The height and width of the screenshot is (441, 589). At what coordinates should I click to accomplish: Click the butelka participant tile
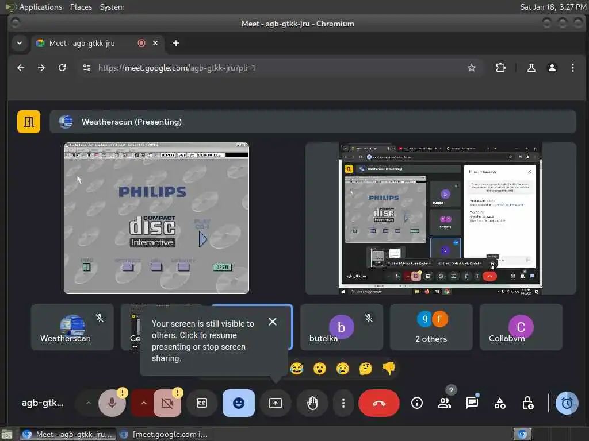pos(342,327)
